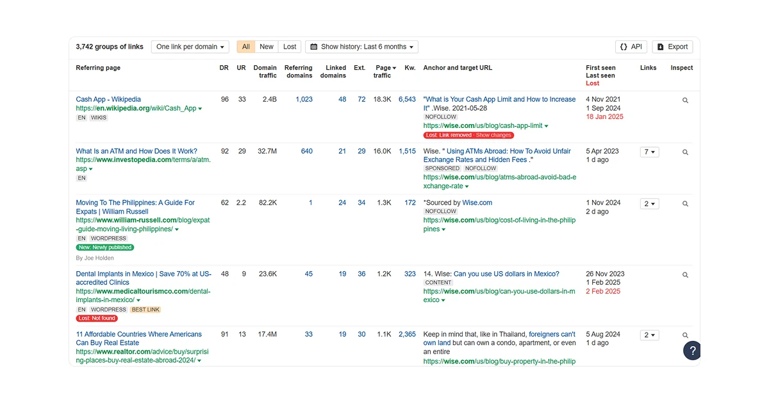Sort by DR column header

tap(224, 68)
